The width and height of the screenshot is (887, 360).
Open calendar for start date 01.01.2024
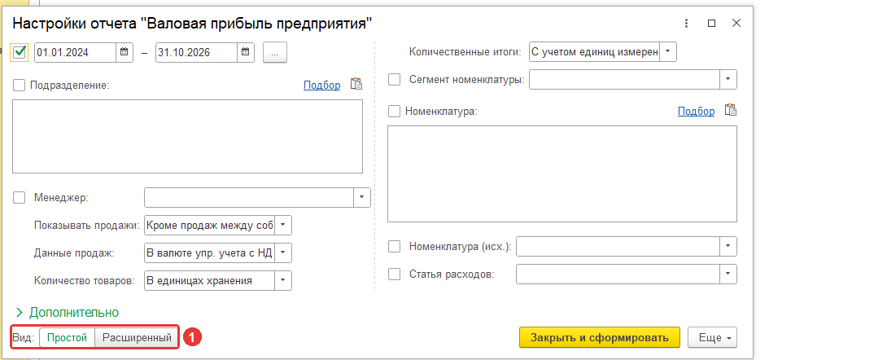[x=125, y=52]
